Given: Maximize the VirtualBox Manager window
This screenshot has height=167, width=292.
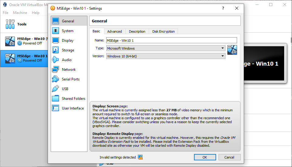Looking at the screenshot, I should 271,5.
